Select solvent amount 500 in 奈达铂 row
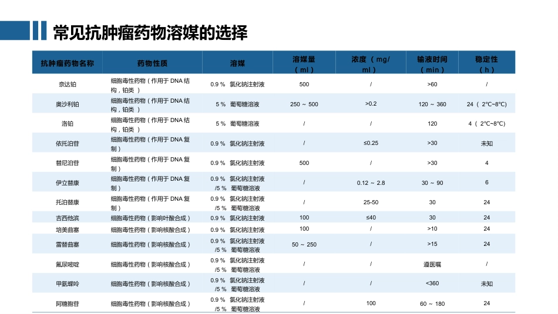This screenshot has width=558, height=314. point(304,85)
